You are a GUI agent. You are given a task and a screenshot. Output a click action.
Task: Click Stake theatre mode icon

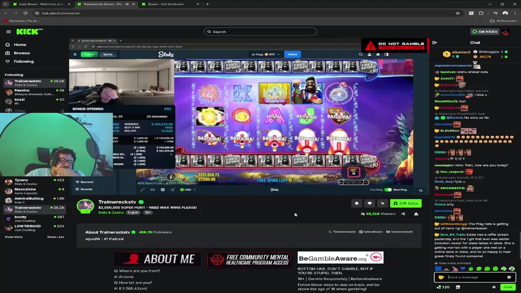153,190
